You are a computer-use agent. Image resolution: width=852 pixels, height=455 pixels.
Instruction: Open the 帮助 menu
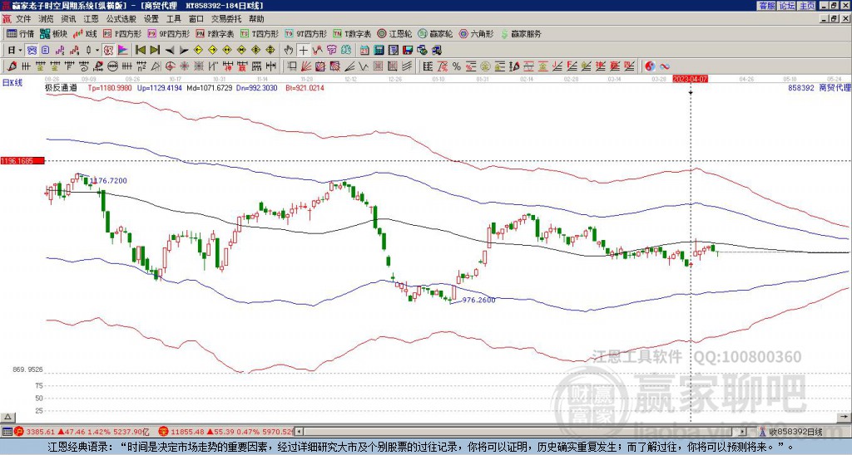(x=256, y=19)
